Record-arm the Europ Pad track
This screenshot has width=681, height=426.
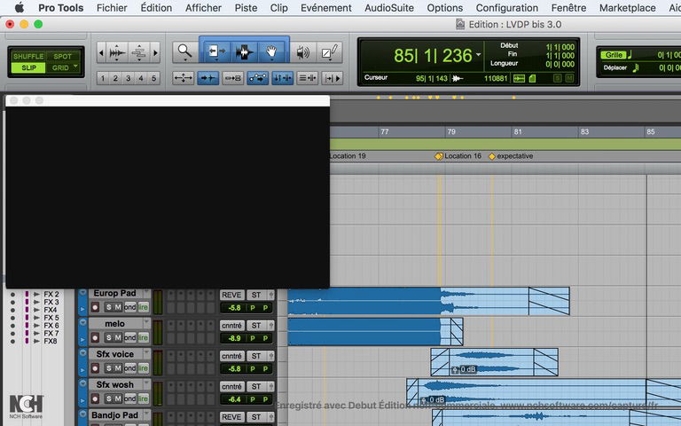pyautogui.click(x=95, y=307)
